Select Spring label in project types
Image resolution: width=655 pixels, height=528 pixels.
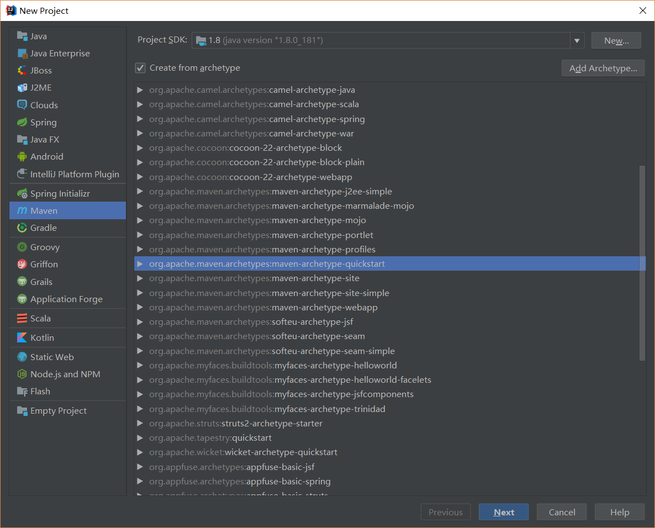click(44, 123)
